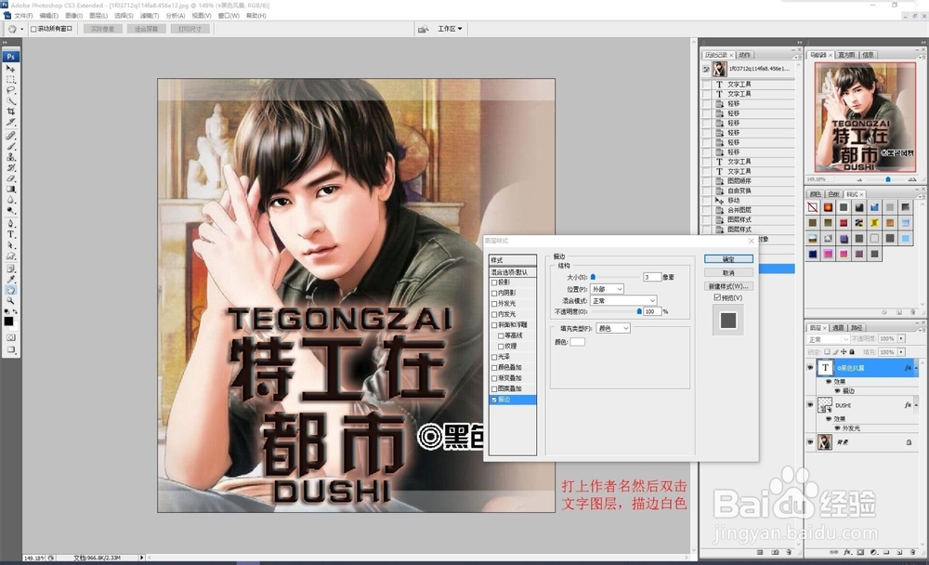
Task: Hide the top text layer via eye icon
Action: [x=810, y=368]
